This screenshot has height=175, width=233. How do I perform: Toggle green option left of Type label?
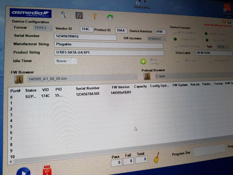pos(207,40)
